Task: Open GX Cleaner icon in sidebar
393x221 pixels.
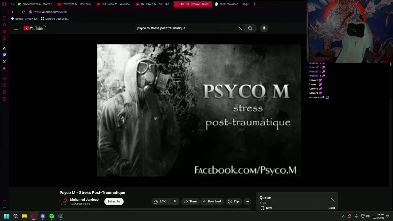Action: pyautogui.click(x=4, y=25)
